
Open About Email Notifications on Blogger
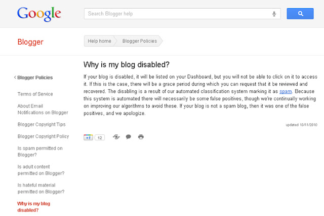tap(43, 109)
